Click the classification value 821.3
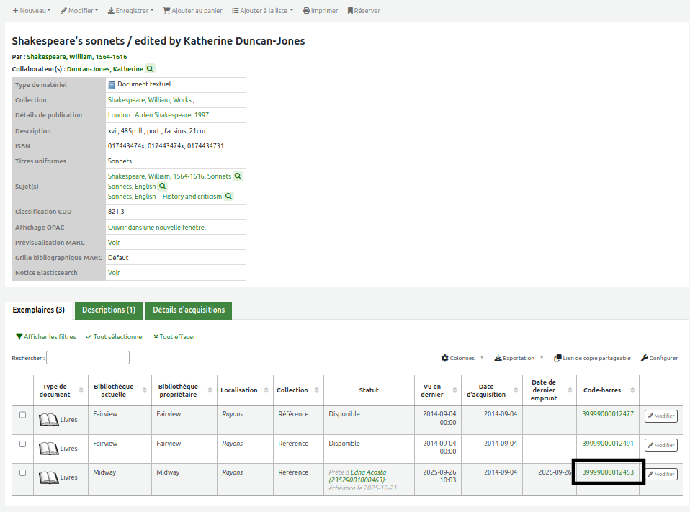The image size is (690, 512). (x=116, y=212)
